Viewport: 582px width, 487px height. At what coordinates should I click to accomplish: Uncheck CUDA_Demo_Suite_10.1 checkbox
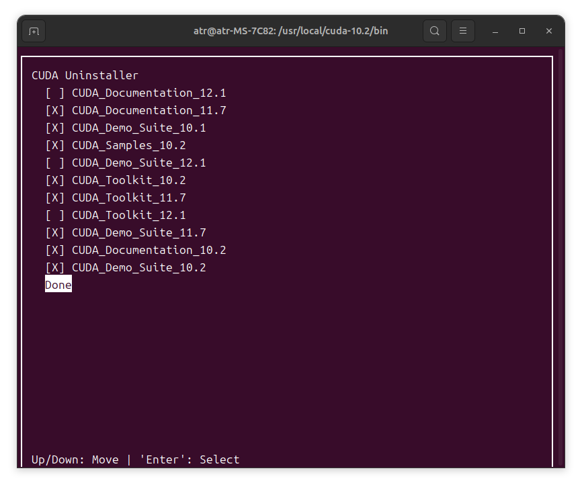coord(55,128)
